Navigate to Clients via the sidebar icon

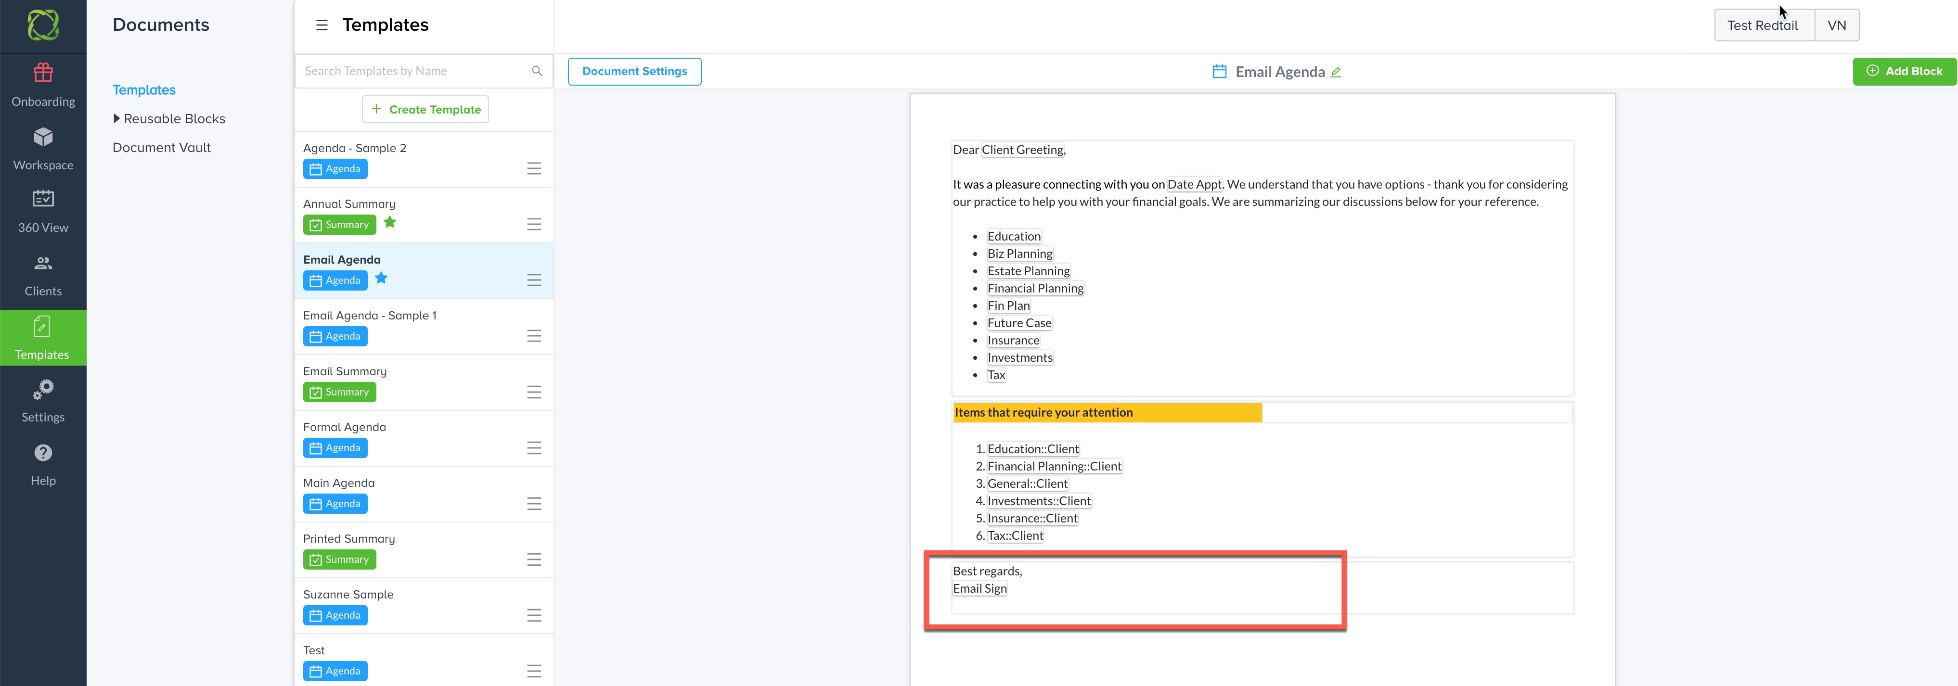(42, 274)
